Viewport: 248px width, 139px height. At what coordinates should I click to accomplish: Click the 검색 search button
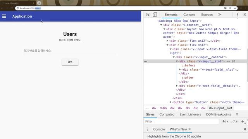[70, 62]
